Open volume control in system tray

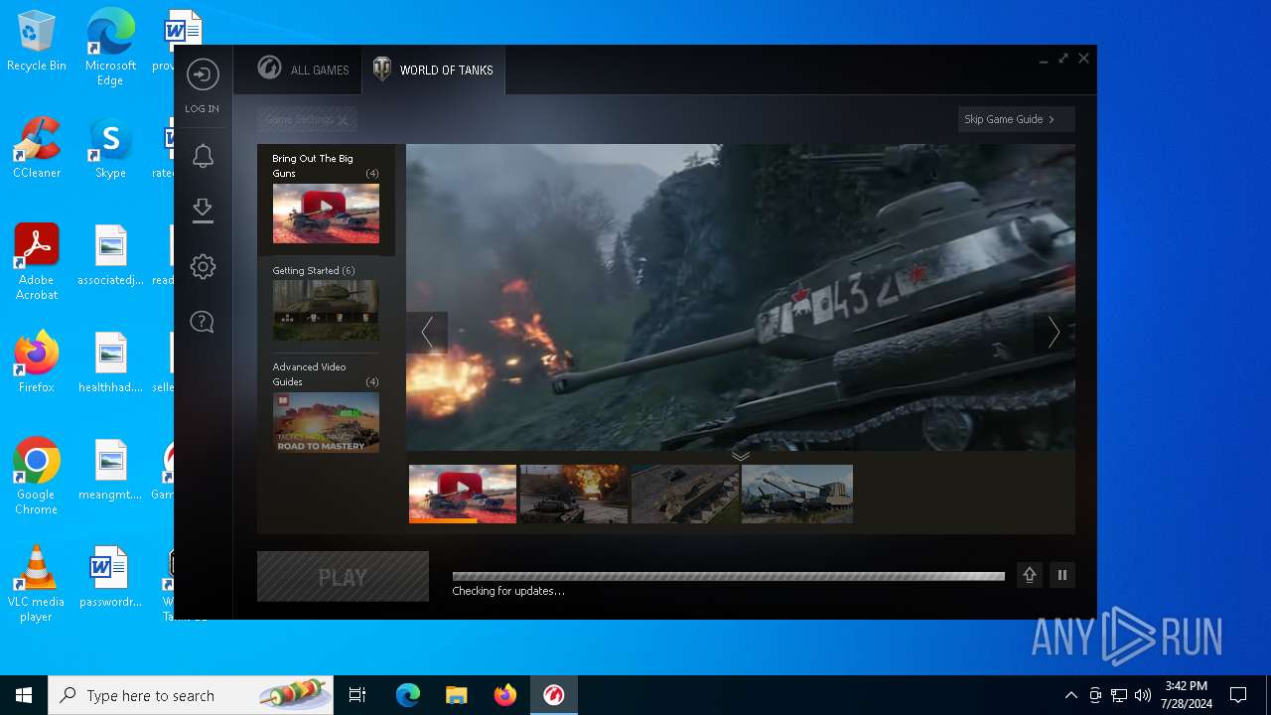[1143, 695]
